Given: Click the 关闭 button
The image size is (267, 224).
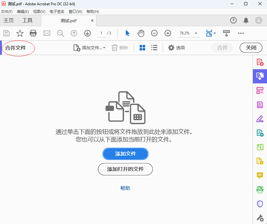Looking at the screenshot, I should (x=251, y=48).
